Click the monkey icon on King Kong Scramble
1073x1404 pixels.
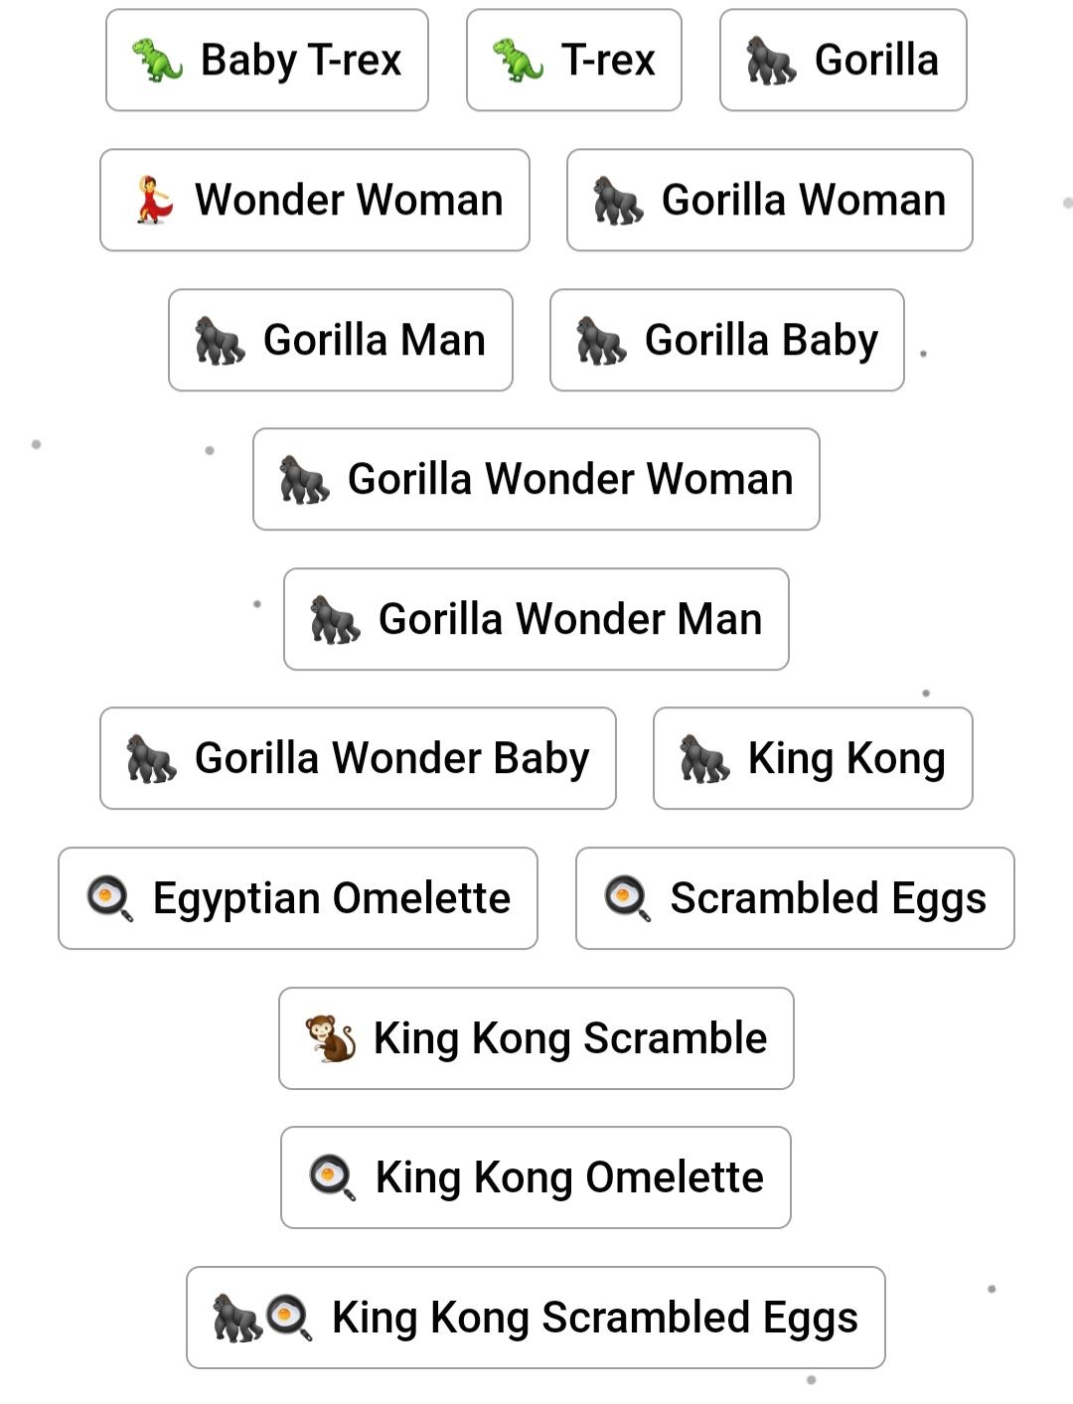(331, 1038)
